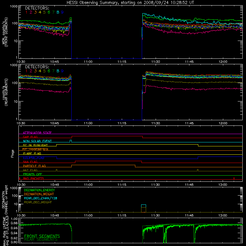Click 11:00 tick label under front segments plot
This screenshot has width=246, height=246.
coord(88,62)
